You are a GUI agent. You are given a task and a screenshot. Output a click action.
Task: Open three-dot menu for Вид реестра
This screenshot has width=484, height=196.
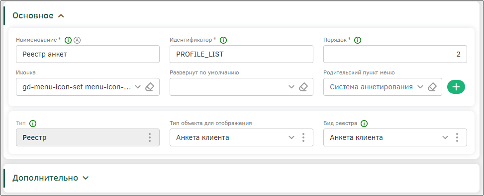point(457,137)
